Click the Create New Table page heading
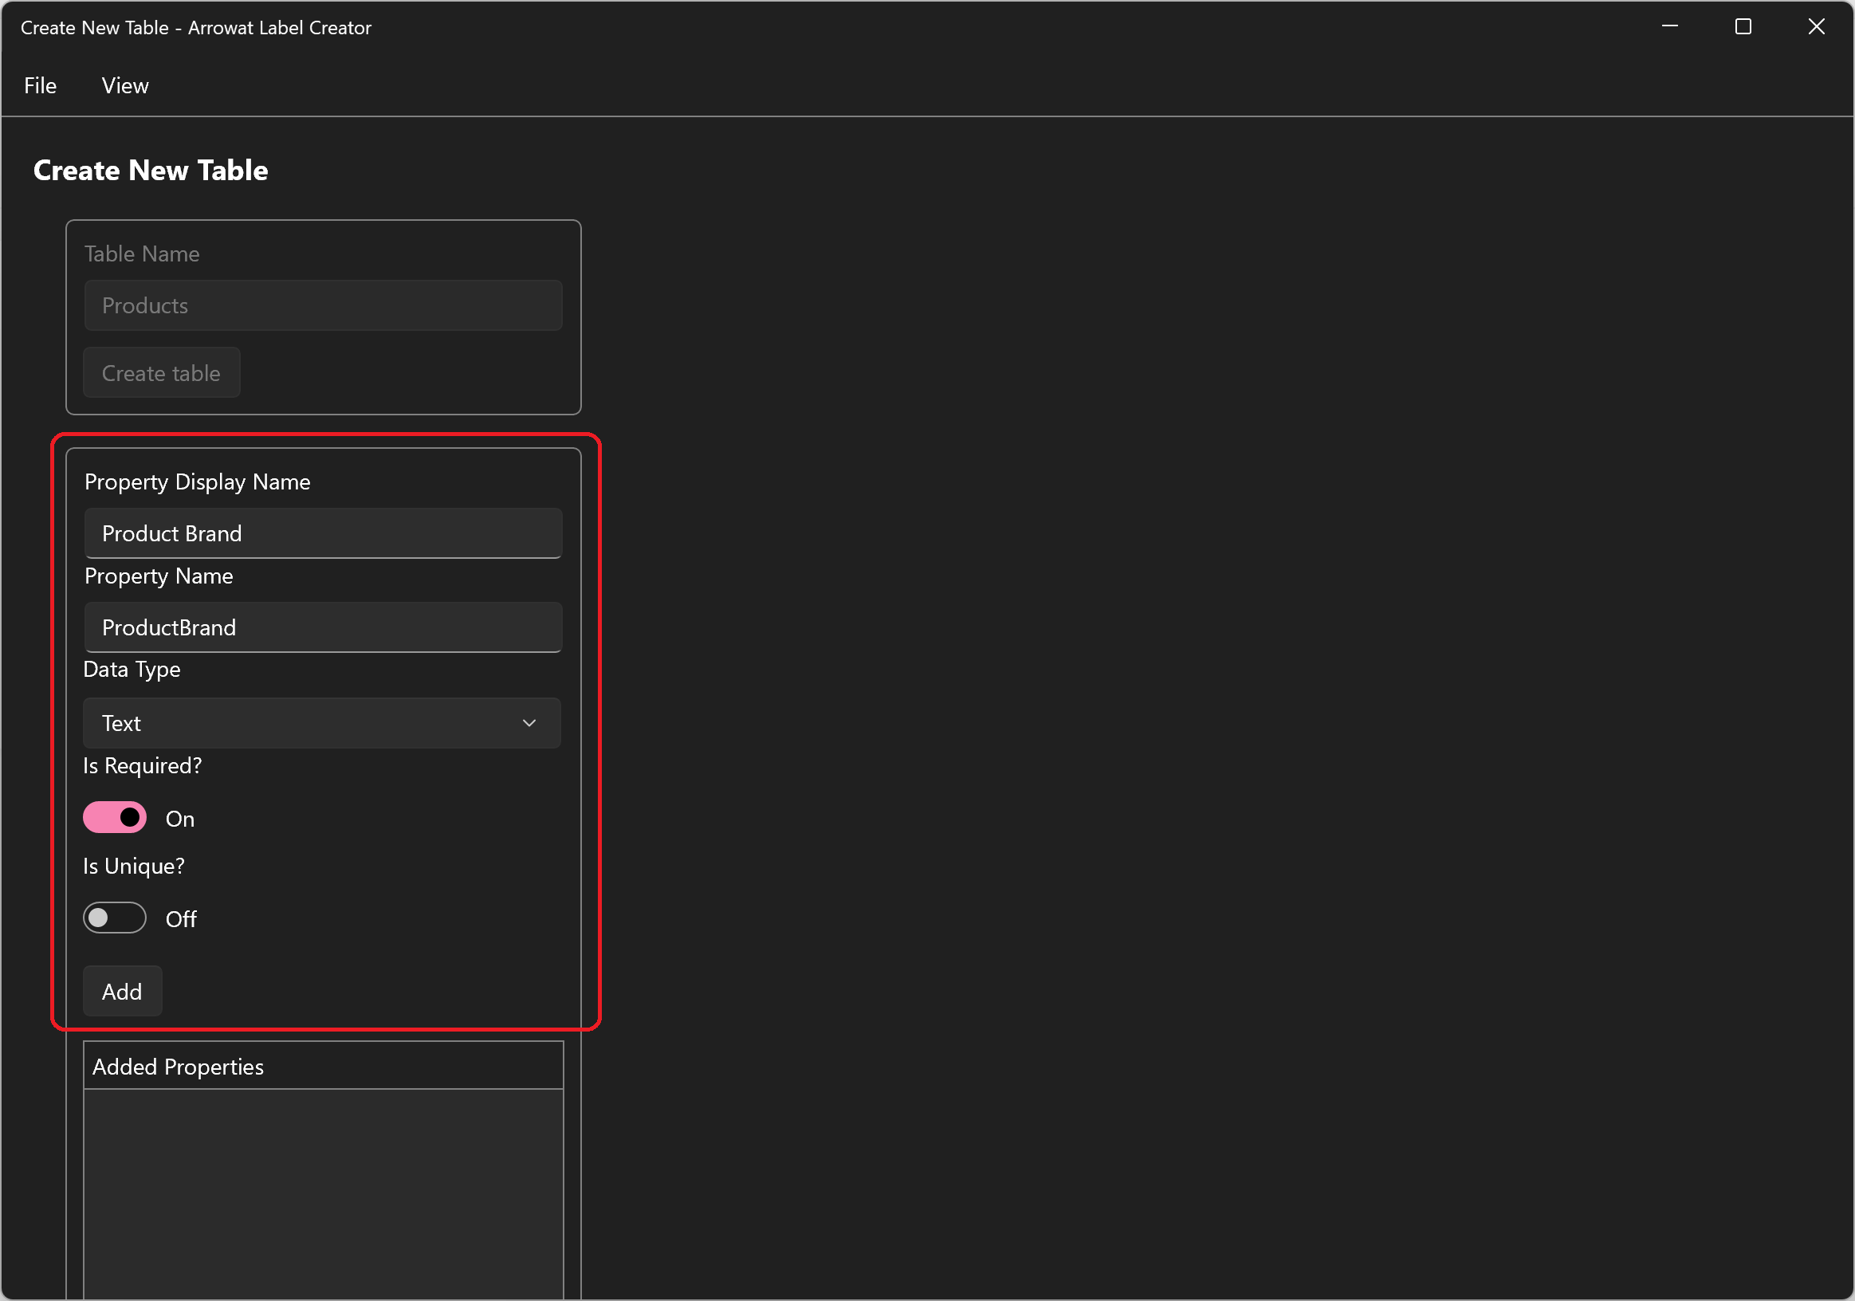Image resolution: width=1855 pixels, height=1301 pixels. pos(151,171)
